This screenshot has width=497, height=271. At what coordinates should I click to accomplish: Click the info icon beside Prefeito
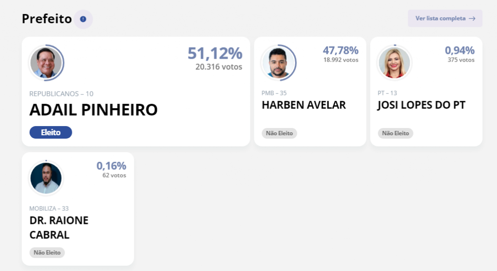coord(83,19)
